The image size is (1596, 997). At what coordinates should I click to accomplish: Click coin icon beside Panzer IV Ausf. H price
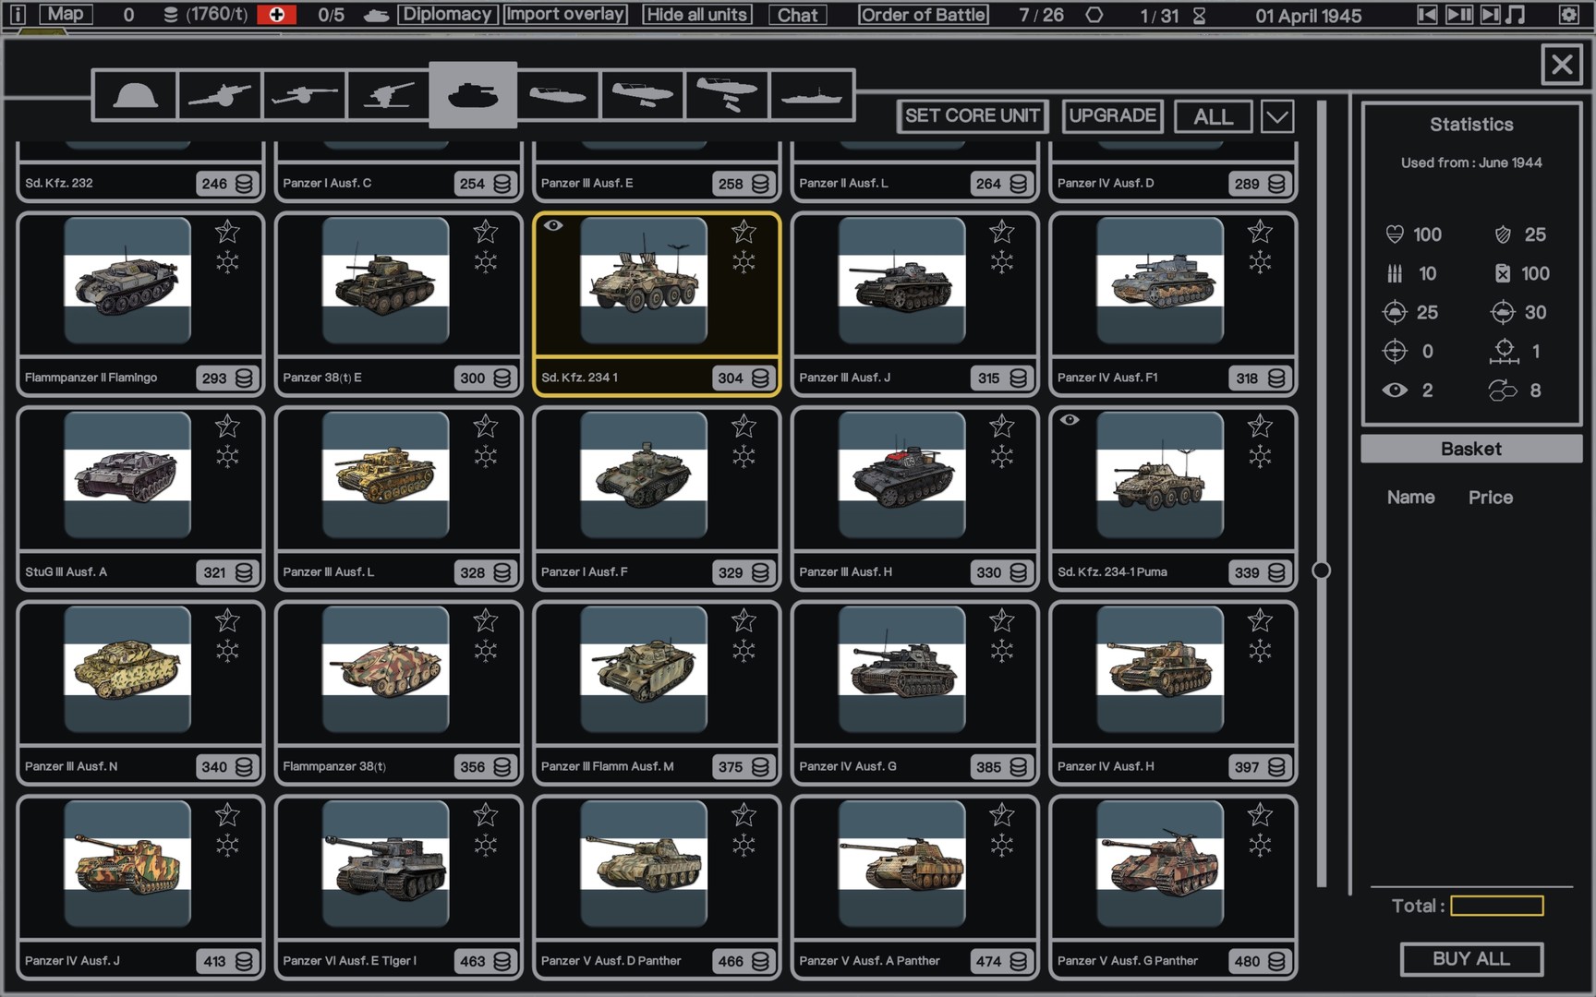pyautogui.click(x=1276, y=767)
